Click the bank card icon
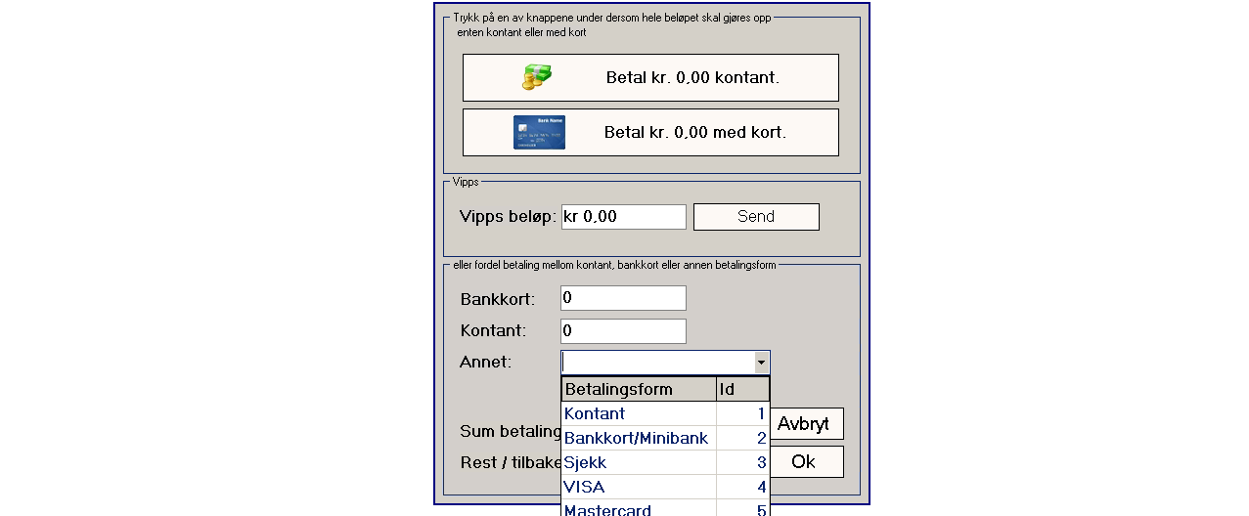The width and height of the screenshot is (1249, 516). tap(539, 132)
